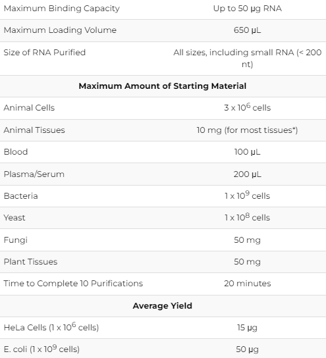
Task: Click the Bacteria row label
Action: coord(21,196)
